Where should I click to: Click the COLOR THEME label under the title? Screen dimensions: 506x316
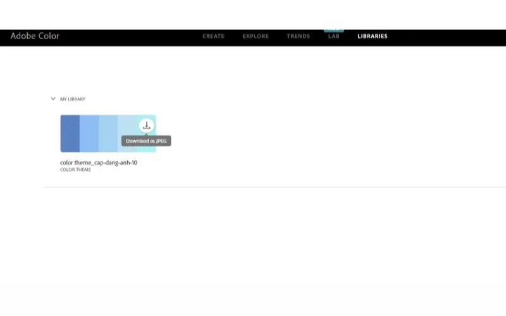click(75, 169)
